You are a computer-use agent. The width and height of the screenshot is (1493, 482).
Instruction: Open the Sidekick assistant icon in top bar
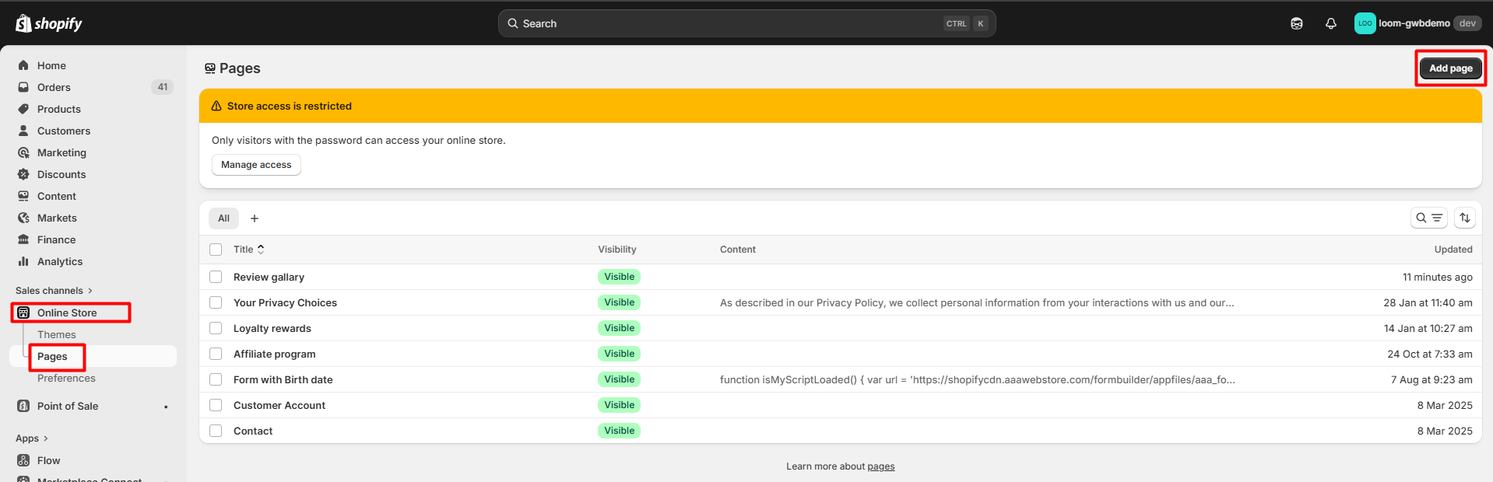pyautogui.click(x=1296, y=23)
